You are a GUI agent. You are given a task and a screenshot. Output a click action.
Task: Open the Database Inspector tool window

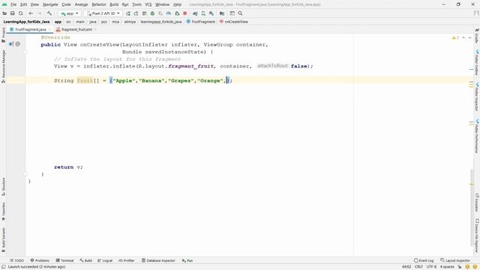pyautogui.click(x=158, y=260)
